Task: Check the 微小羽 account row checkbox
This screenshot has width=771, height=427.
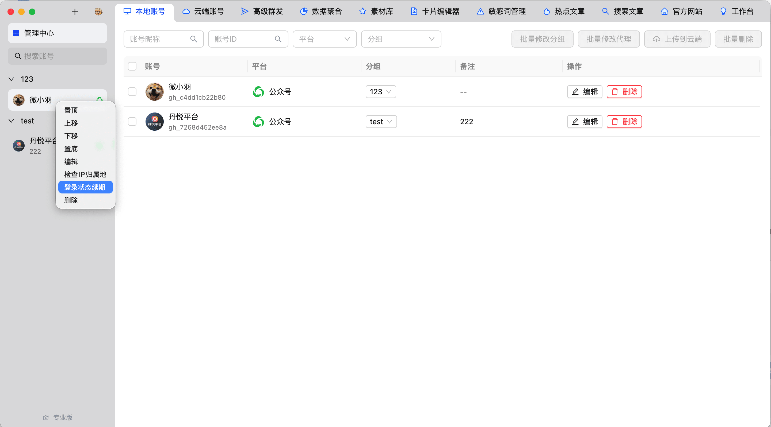Action: click(x=132, y=91)
